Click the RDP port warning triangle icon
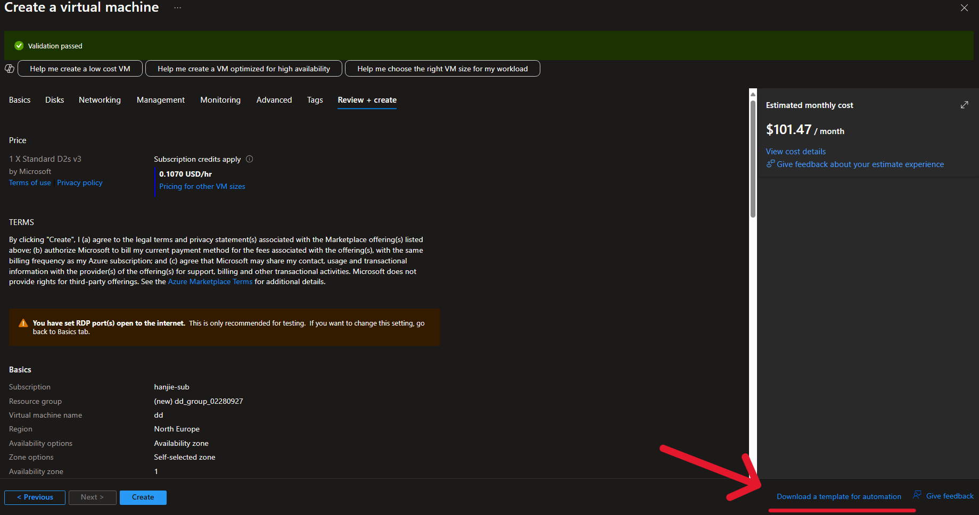The height and width of the screenshot is (515, 979). point(23,323)
